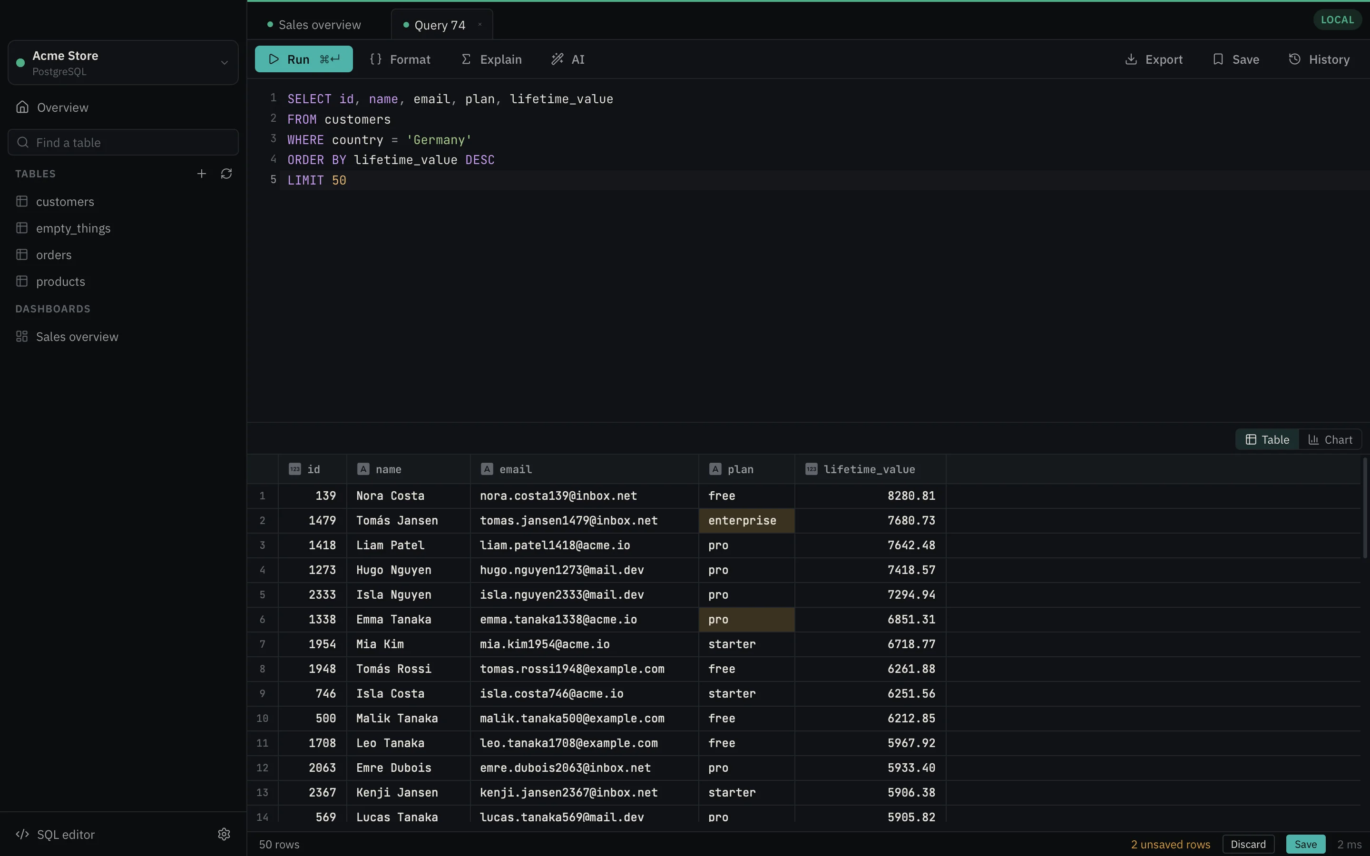The image size is (1370, 856).
Task: Click the id column header
Action: [313, 469]
